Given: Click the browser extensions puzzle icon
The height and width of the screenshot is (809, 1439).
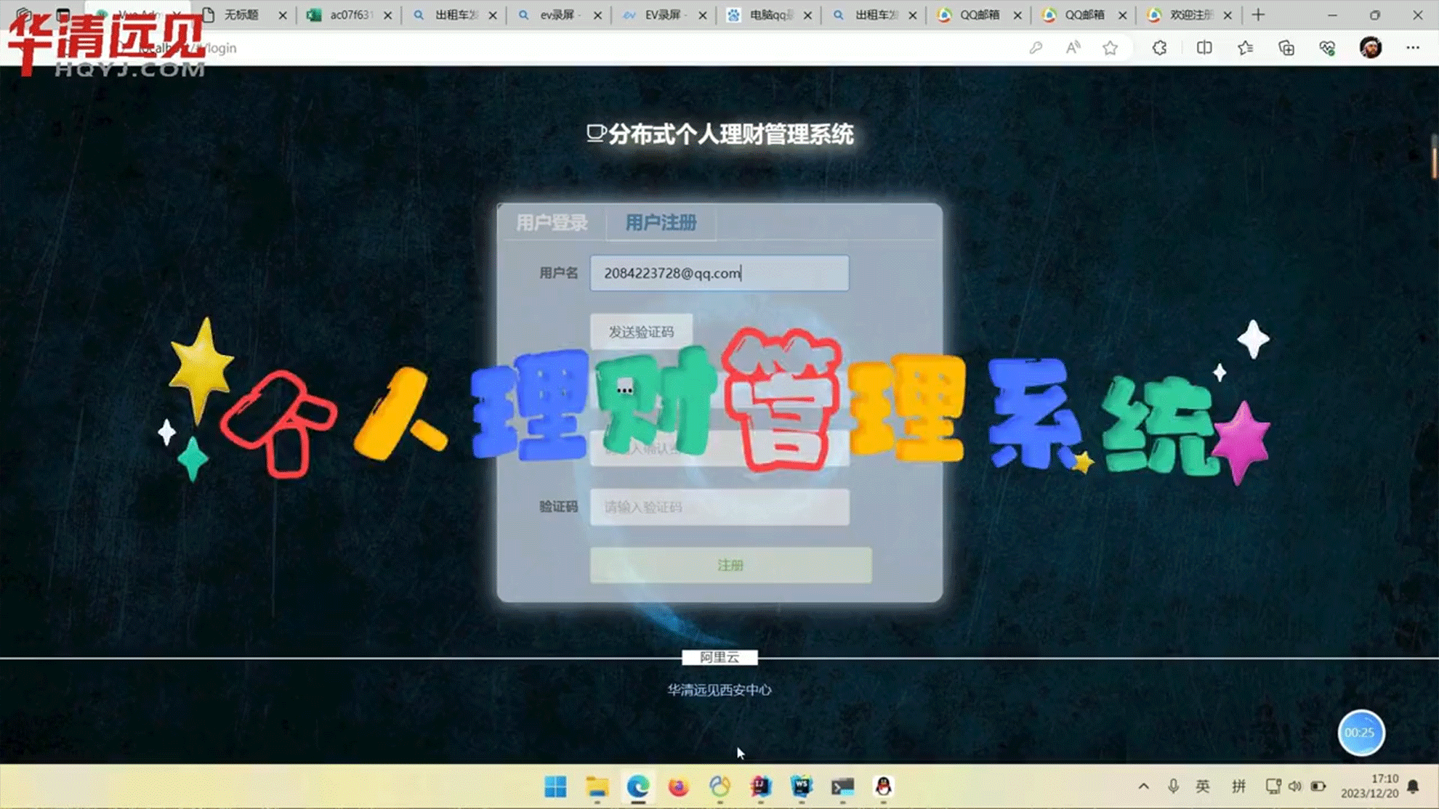Looking at the screenshot, I should (1159, 48).
